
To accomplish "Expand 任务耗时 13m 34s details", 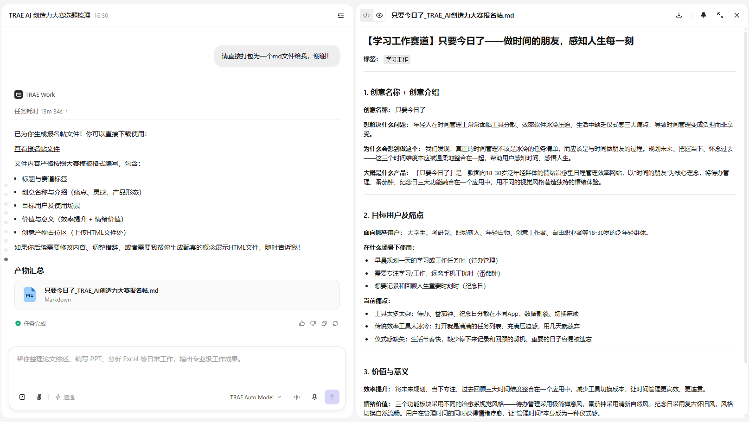I will click(x=41, y=111).
